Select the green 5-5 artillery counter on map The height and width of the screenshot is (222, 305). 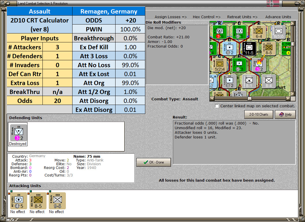(x=239, y=32)
